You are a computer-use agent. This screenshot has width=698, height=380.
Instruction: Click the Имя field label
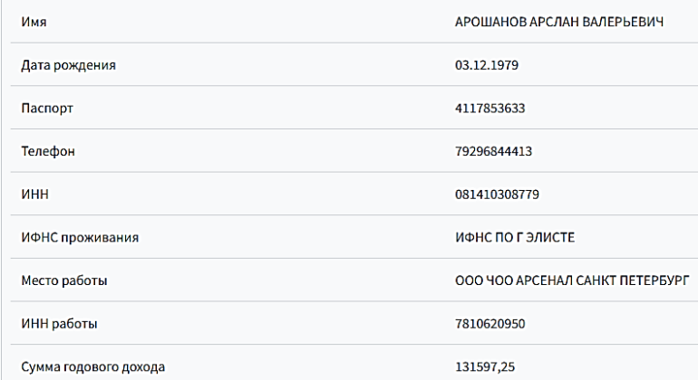tap(34, 22)
